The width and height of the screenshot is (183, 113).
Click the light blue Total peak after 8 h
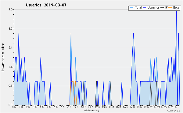point(71,34)
